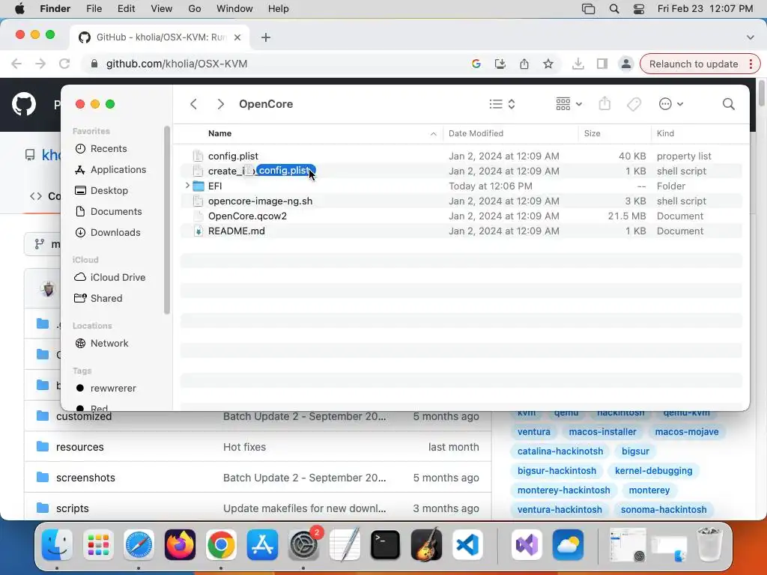Click the kernel-debugging topic tag

(x=653, y=471)
